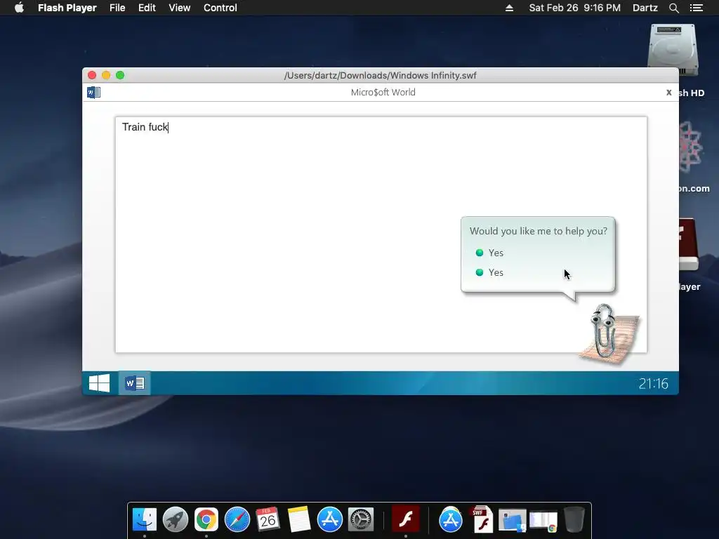Click the date and time in menu bar
The width and height of the screenshot is (719, 539).
[x=574, y=8]
